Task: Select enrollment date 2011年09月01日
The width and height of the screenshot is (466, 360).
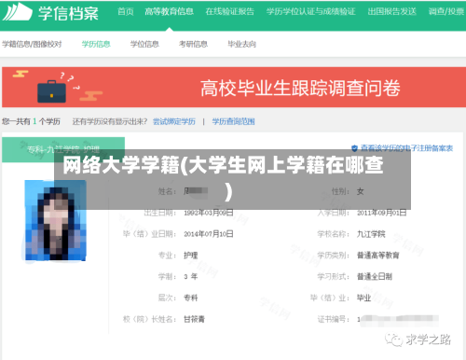Action: [x=381, y=213]
